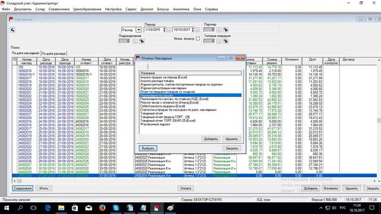Open the Окна menu
The height and width of the screenshot is (214, 381).
(x=197, y=9)
